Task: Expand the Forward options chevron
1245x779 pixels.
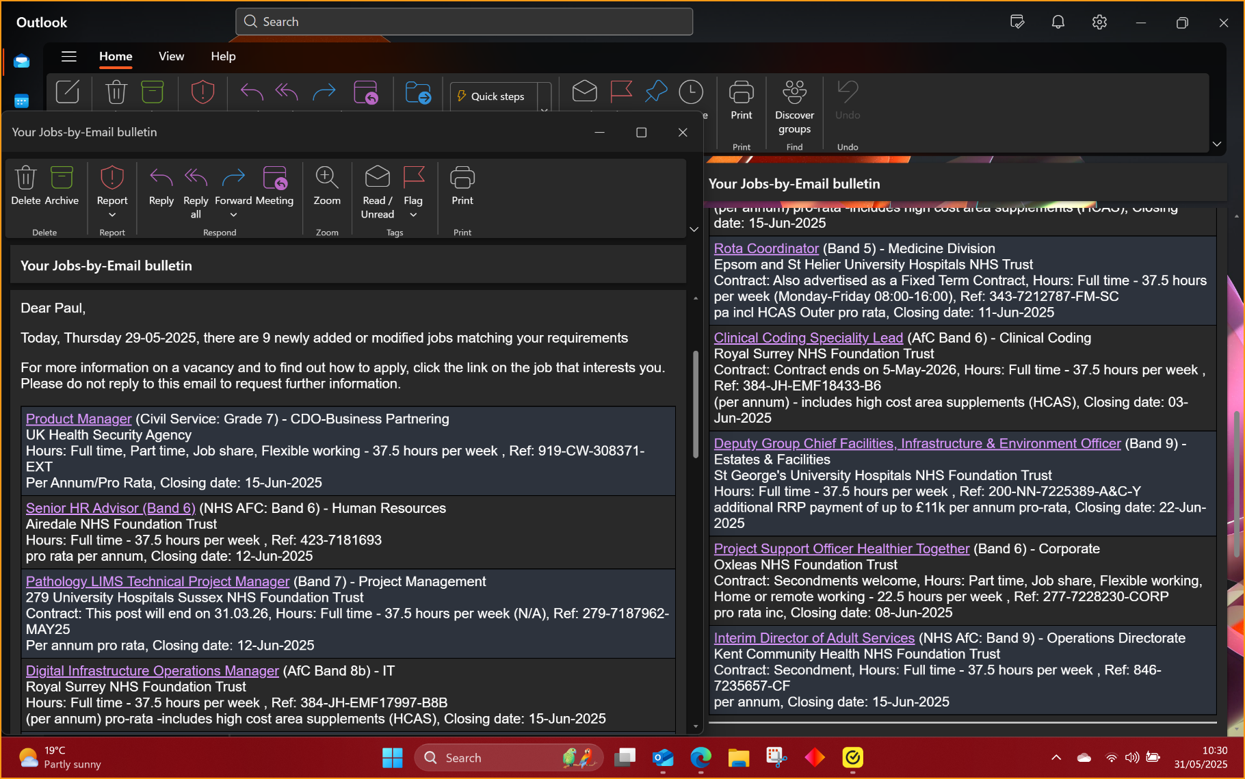Action: pyautogui.click(x=233, y=215)
